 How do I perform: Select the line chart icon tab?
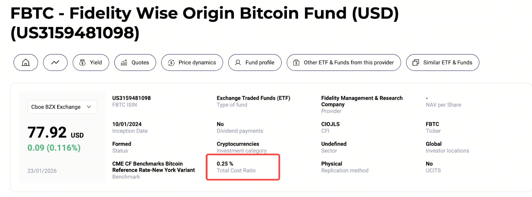pyautogui.click(x=55, y=63)
